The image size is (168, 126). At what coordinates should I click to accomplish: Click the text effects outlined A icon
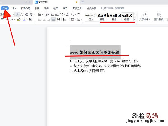11,19
